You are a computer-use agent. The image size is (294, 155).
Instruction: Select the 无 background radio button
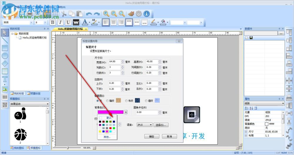[98, 101]
